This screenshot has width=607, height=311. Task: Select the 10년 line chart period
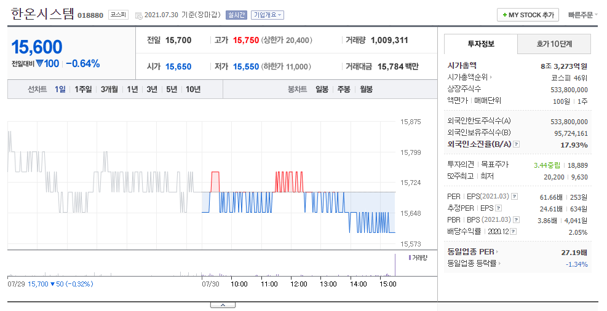click(193, 89)
